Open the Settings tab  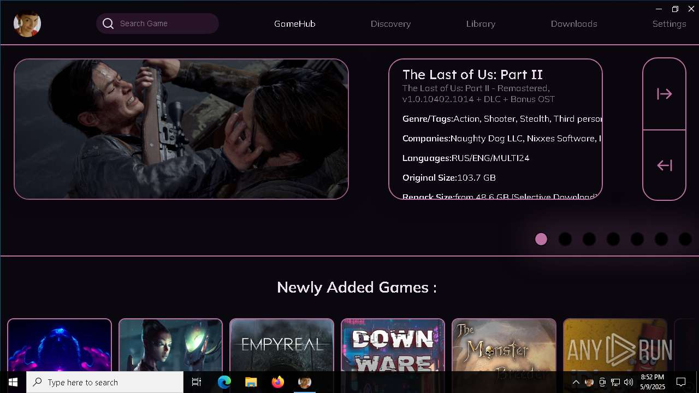[x=669, y=23]
